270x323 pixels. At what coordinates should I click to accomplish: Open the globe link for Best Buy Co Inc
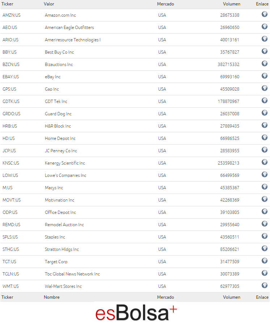pyautogui.click(x=265, y=51)
